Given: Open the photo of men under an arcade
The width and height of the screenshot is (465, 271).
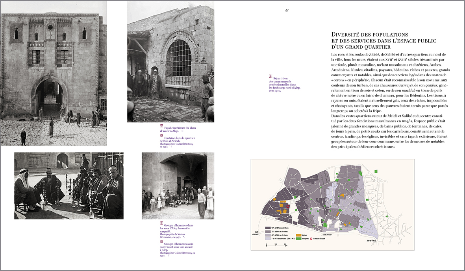Looking at the screenshot, I should coord(178,186).
